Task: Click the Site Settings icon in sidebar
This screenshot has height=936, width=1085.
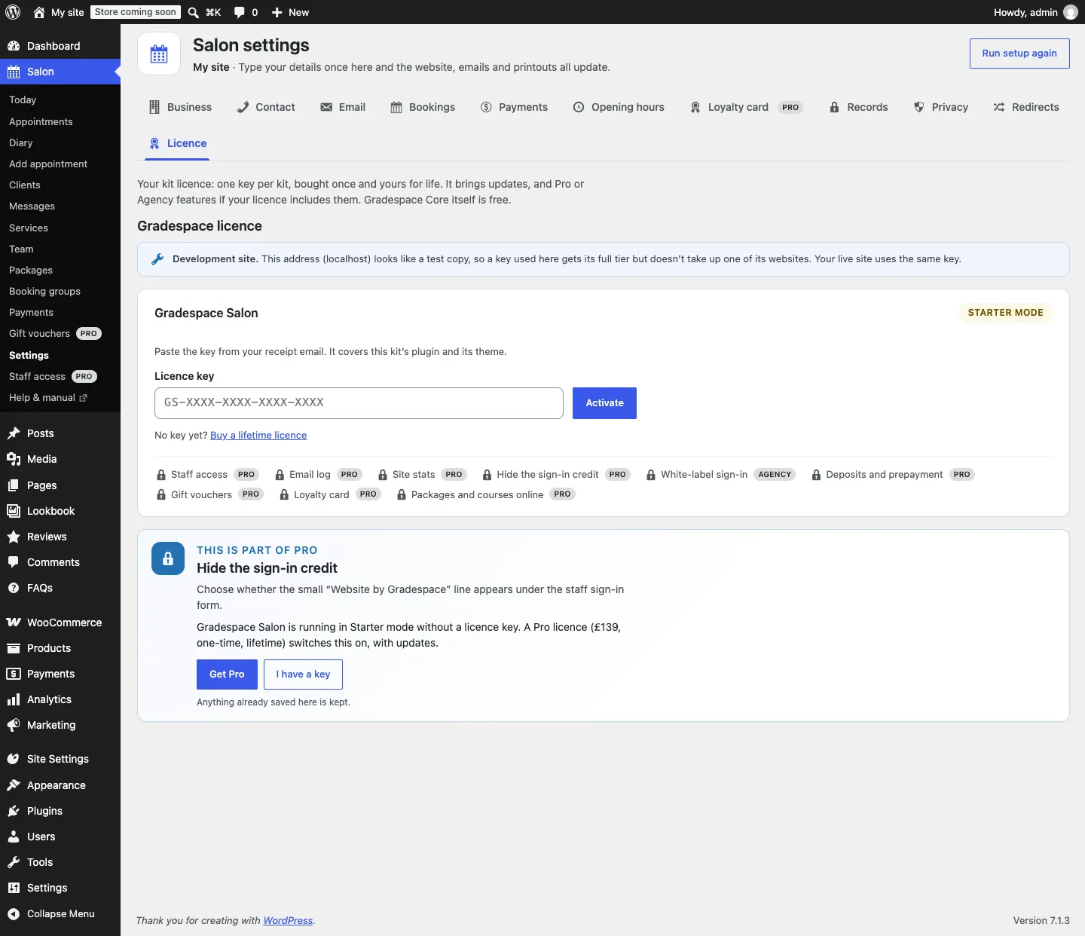Action: (x=14, y=759)
